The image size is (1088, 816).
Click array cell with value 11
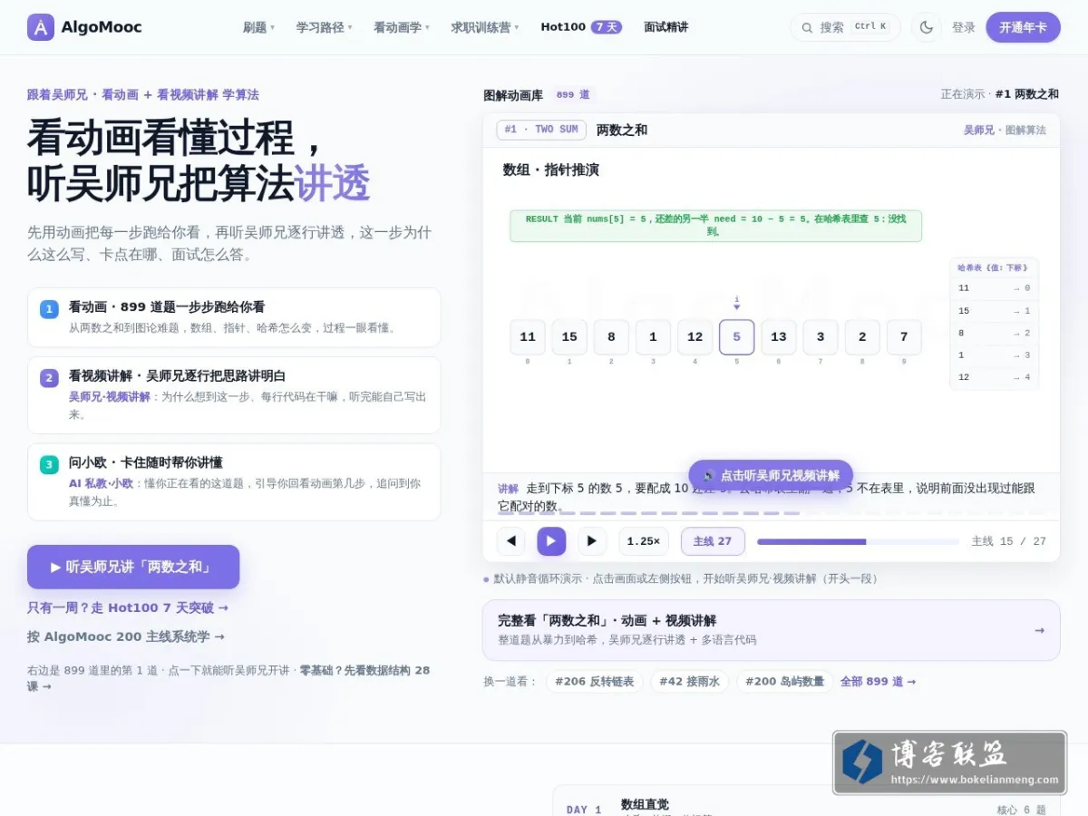tap(527, 337)
